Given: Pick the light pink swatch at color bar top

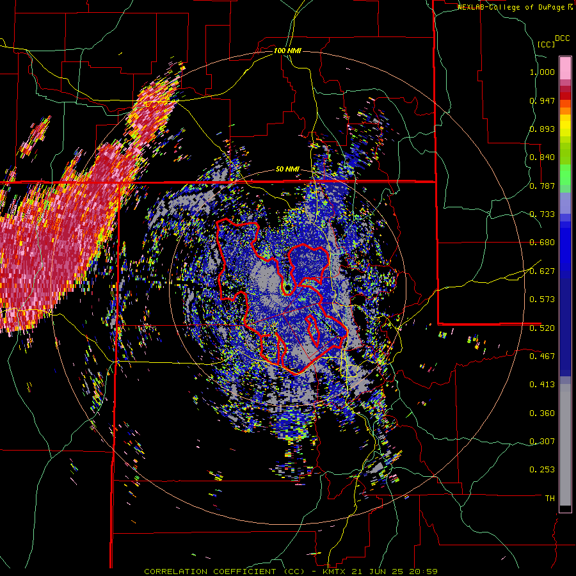Looking at the screenshot, I should tap(565, 68).
